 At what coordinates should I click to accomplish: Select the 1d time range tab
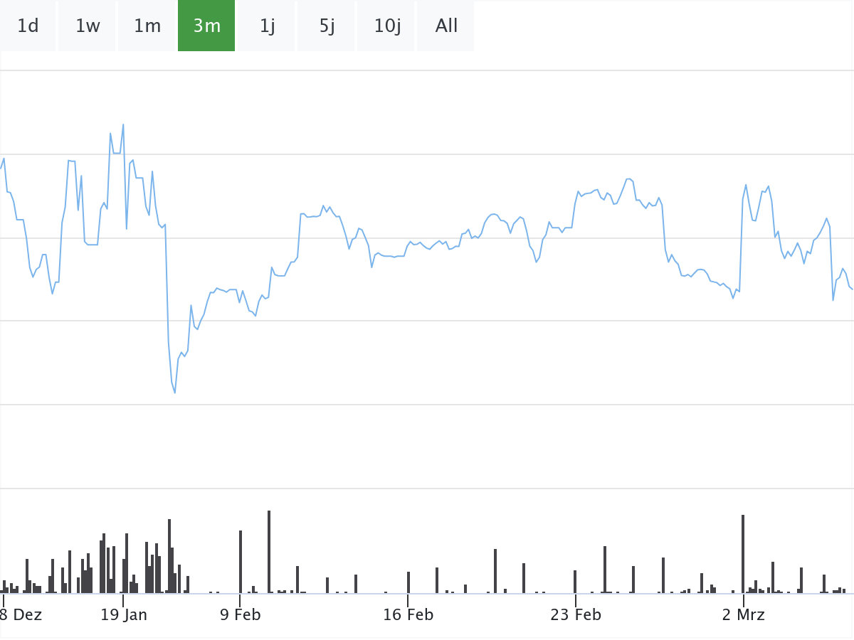[28, 26]
